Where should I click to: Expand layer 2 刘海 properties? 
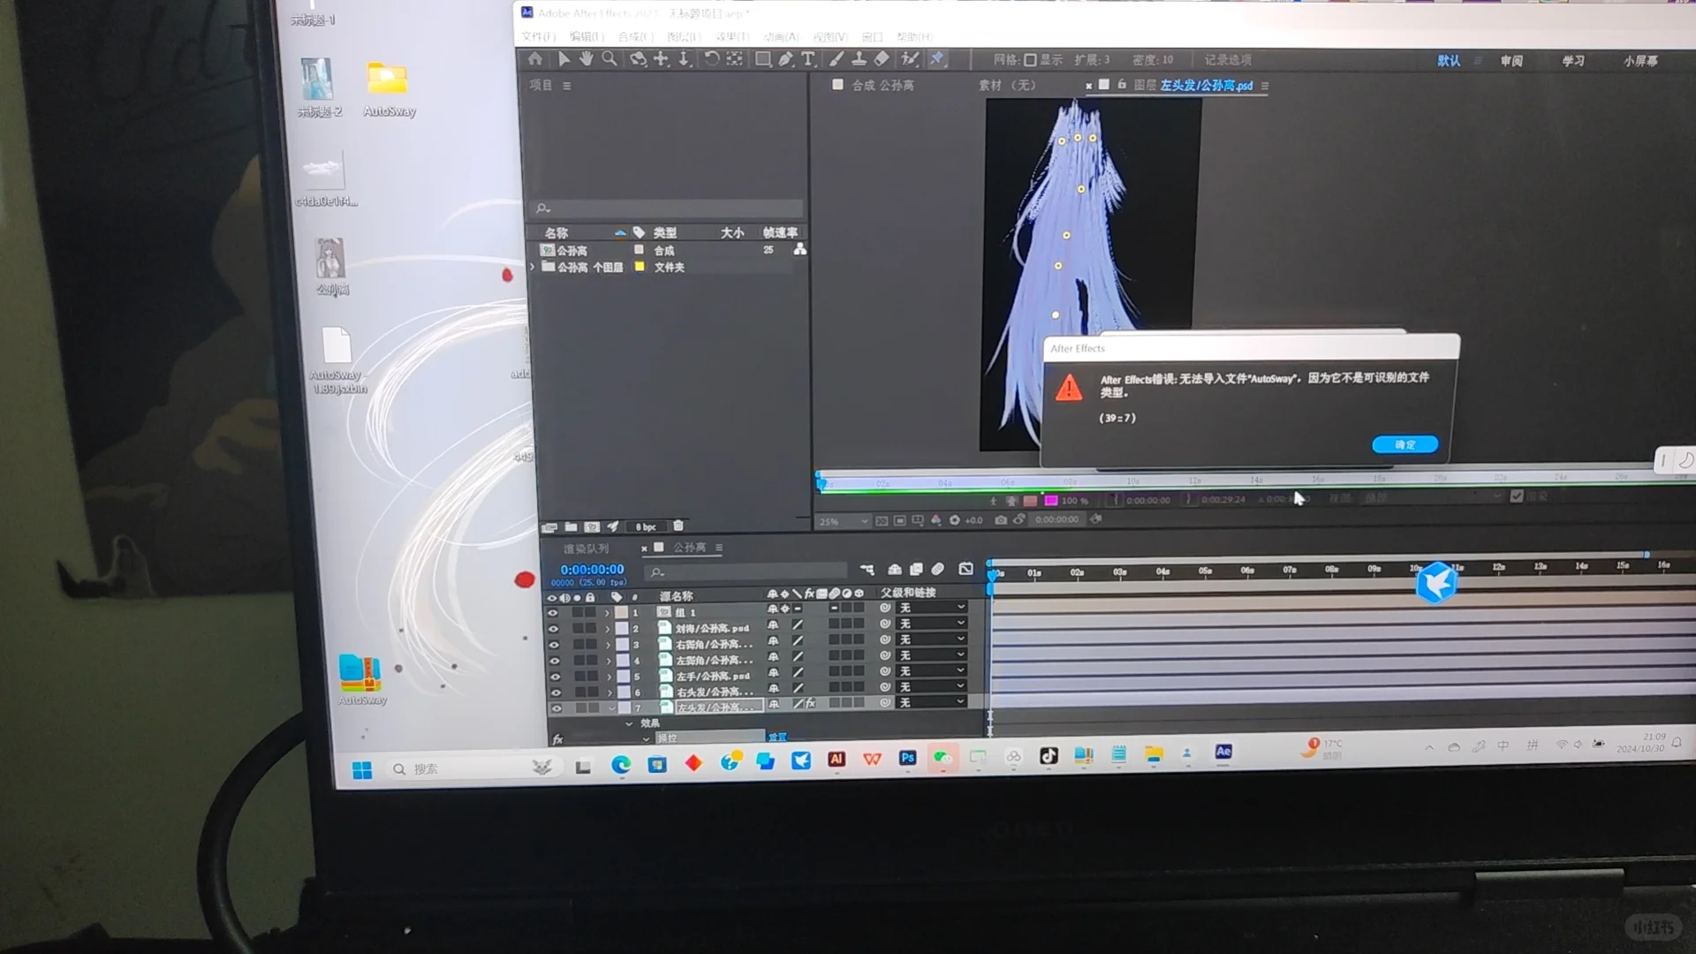pyautogui.click(x=608, y=629)
